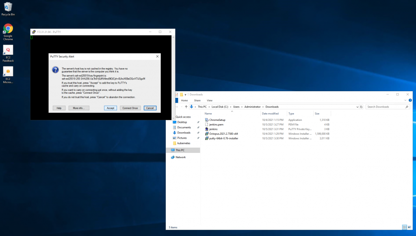
Task: Navigate to Administrator in the breadcrumb
Action: (x=252, y=107)
